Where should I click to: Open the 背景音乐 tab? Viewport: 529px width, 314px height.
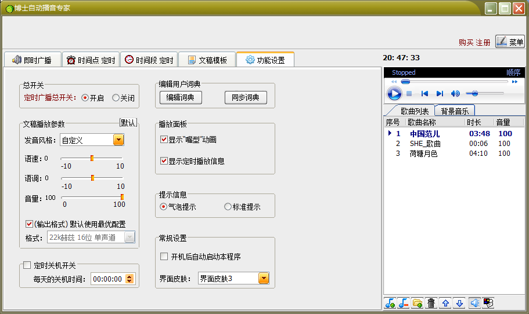pos(455,111)
